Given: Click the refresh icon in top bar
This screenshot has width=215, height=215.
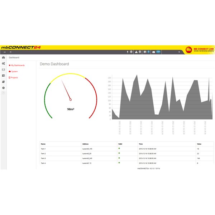Looking at the screenshot, I should click(11, 52).
